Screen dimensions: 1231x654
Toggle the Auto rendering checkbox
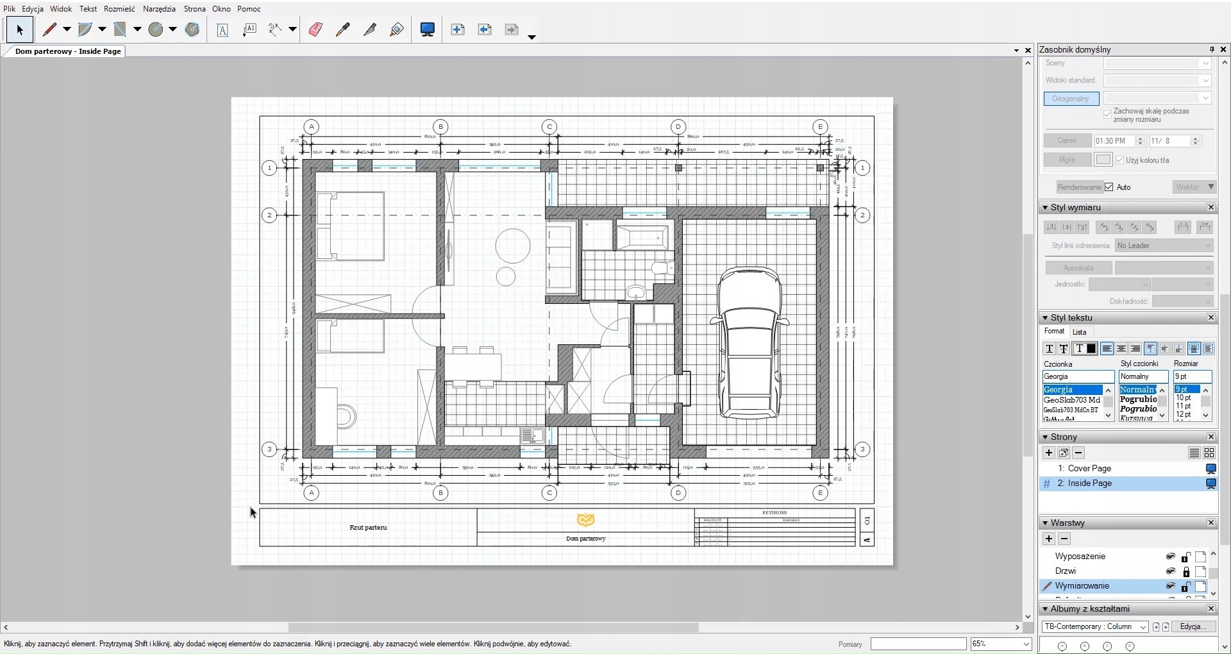(x=1109, y=187)
